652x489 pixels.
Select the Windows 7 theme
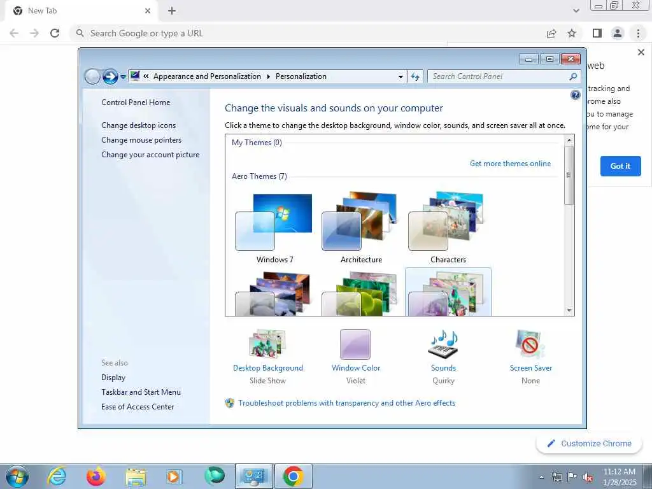275,227
